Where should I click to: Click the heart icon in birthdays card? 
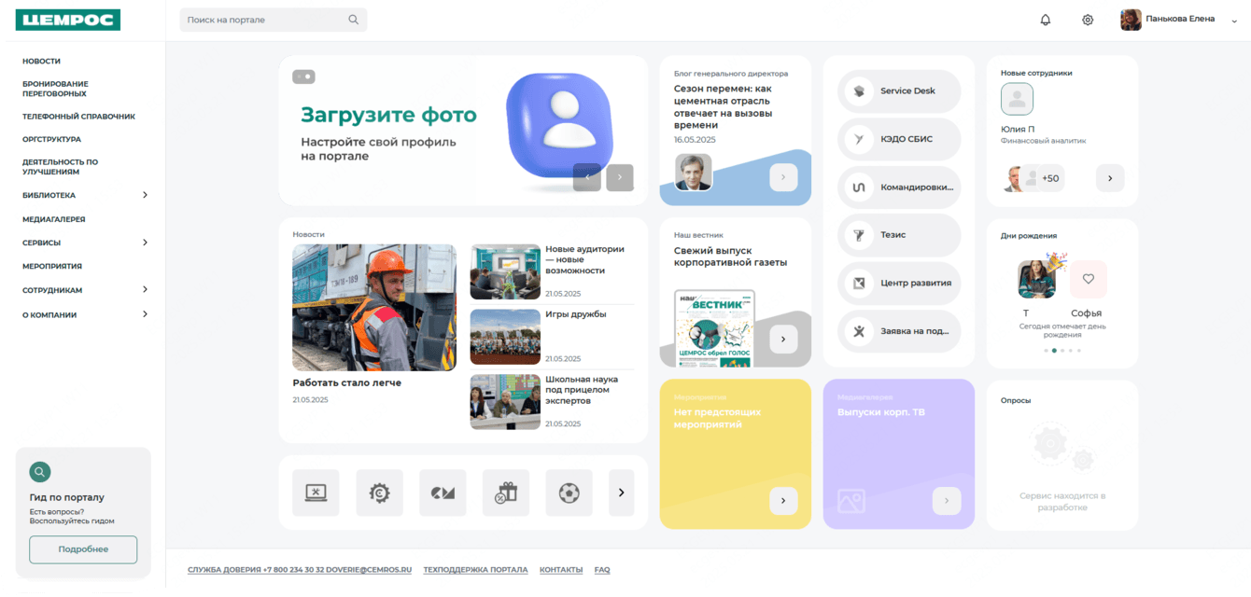1088,279
